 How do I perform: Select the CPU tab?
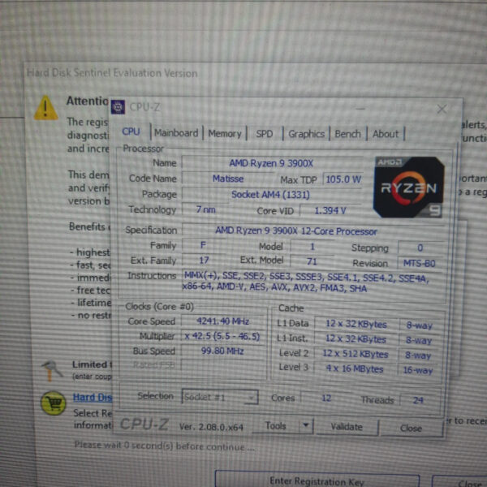(x=131, y=131)
